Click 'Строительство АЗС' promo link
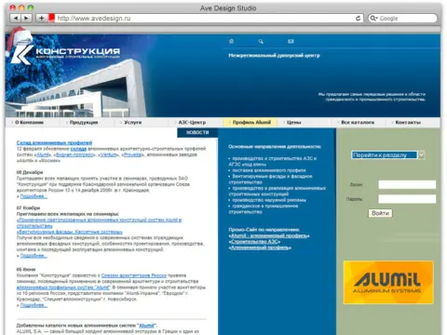Screen dimensions: 447x335 point(254,242)
